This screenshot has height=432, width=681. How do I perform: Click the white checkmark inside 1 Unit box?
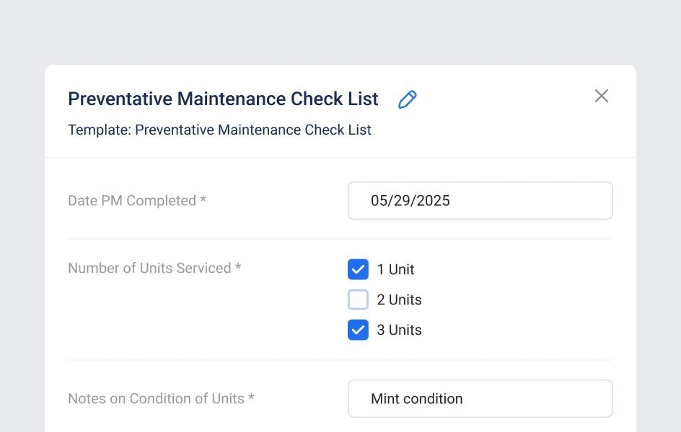(x=358, y=269)
